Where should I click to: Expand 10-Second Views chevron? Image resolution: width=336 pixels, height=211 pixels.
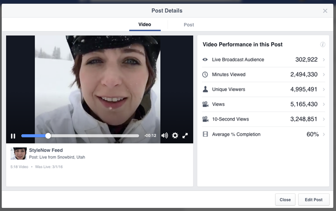[324, 119]
